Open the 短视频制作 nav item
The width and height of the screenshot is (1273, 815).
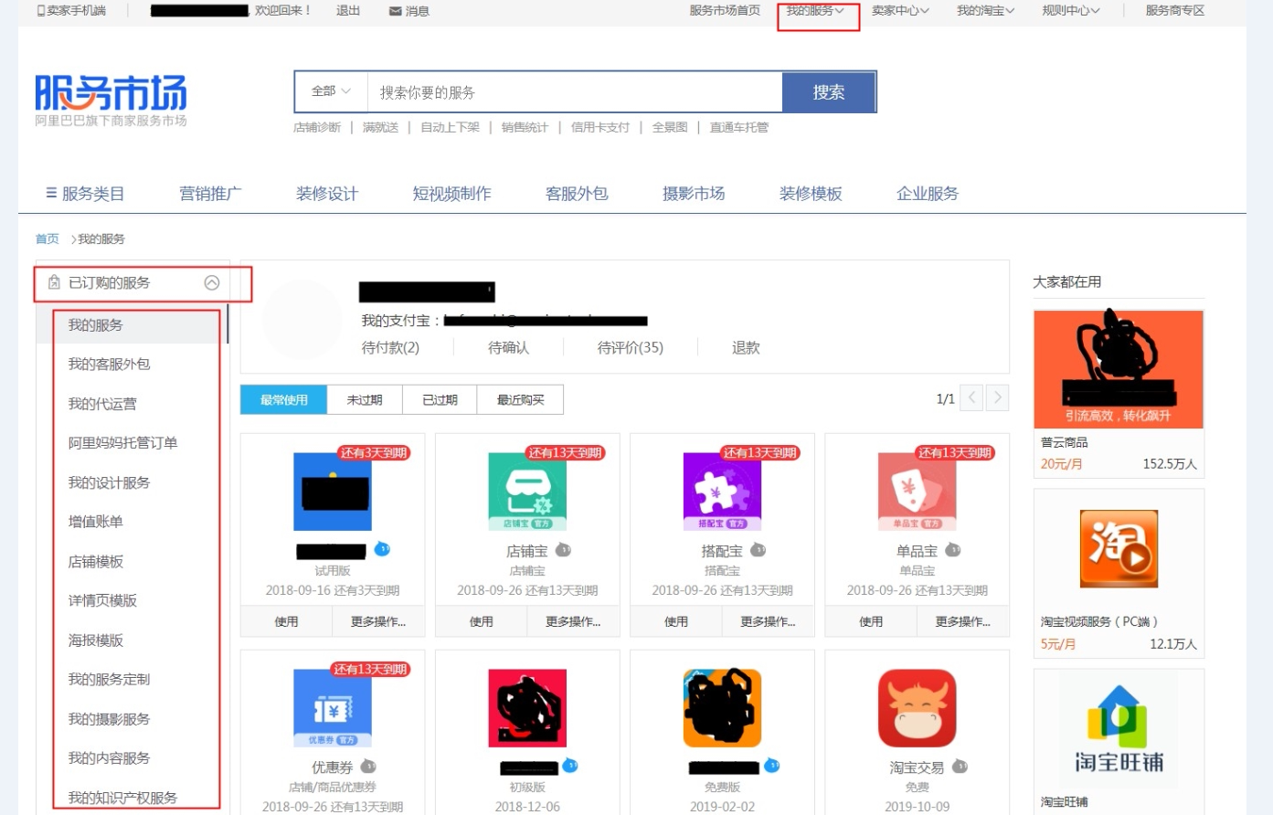coord(451,194)
